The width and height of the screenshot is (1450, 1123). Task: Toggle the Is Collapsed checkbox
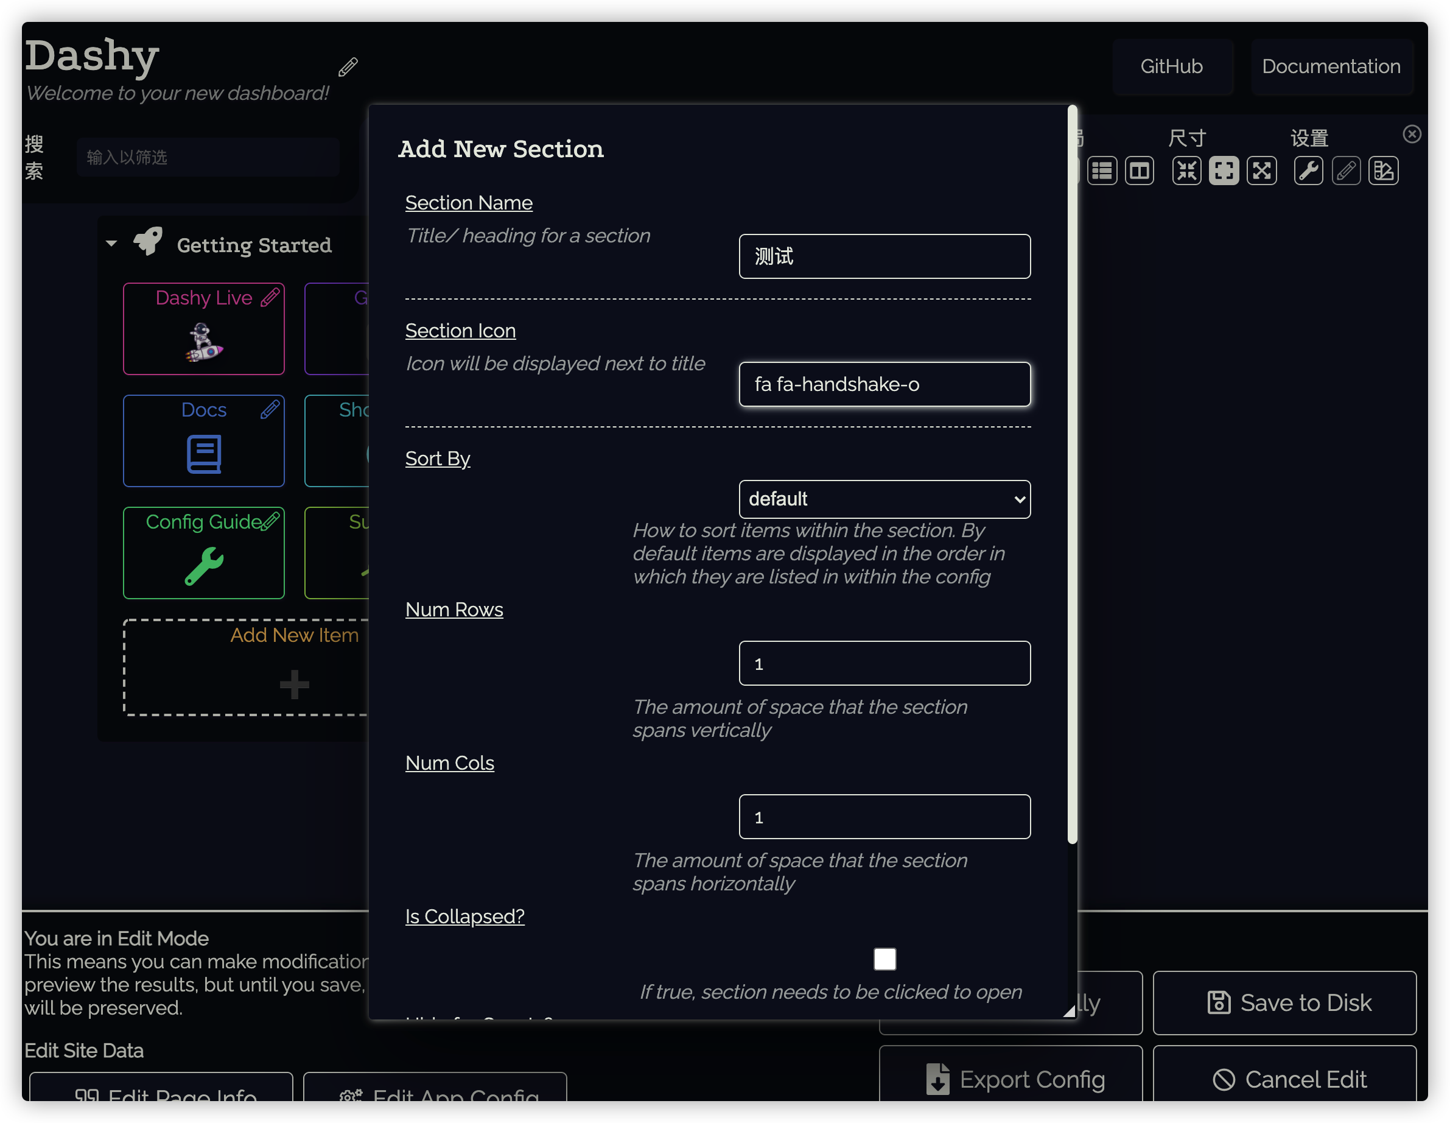point(884,959)
